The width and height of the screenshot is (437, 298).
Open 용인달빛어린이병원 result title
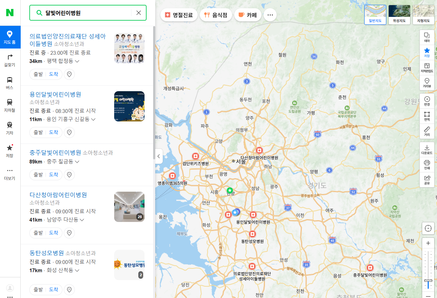pyautogui.click(x=55, y=94)
